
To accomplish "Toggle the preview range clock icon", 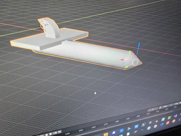I will (x=160, y=108).
